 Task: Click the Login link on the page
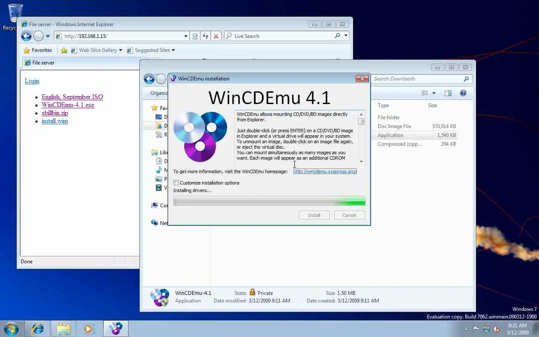pos(32,81)
